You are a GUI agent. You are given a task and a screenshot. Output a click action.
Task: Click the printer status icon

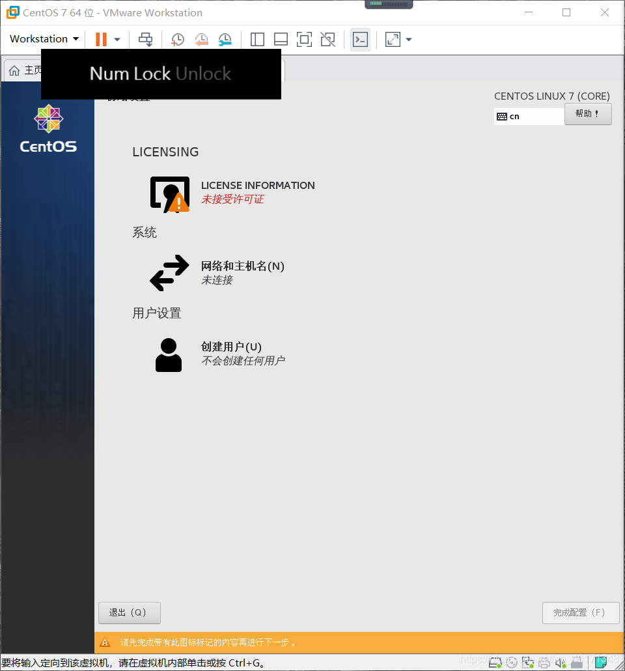(544, 663)
